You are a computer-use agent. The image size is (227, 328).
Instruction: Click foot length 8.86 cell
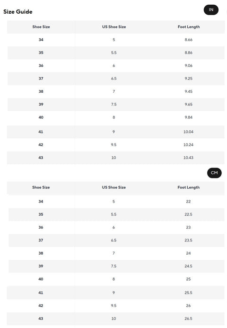pos(188,53)
